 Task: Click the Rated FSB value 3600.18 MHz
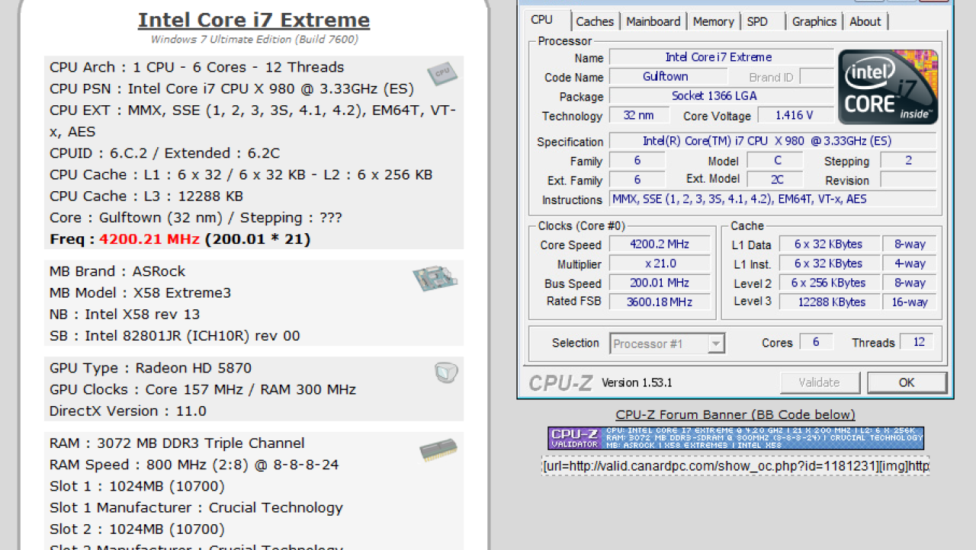point(660,302)
